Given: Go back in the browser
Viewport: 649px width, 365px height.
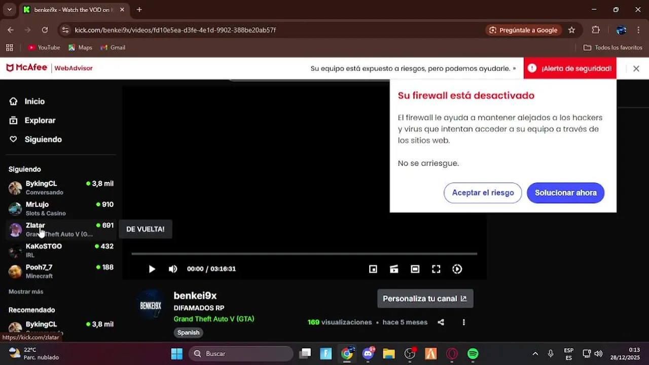Looking at the screenshot, I should (11, 30).
